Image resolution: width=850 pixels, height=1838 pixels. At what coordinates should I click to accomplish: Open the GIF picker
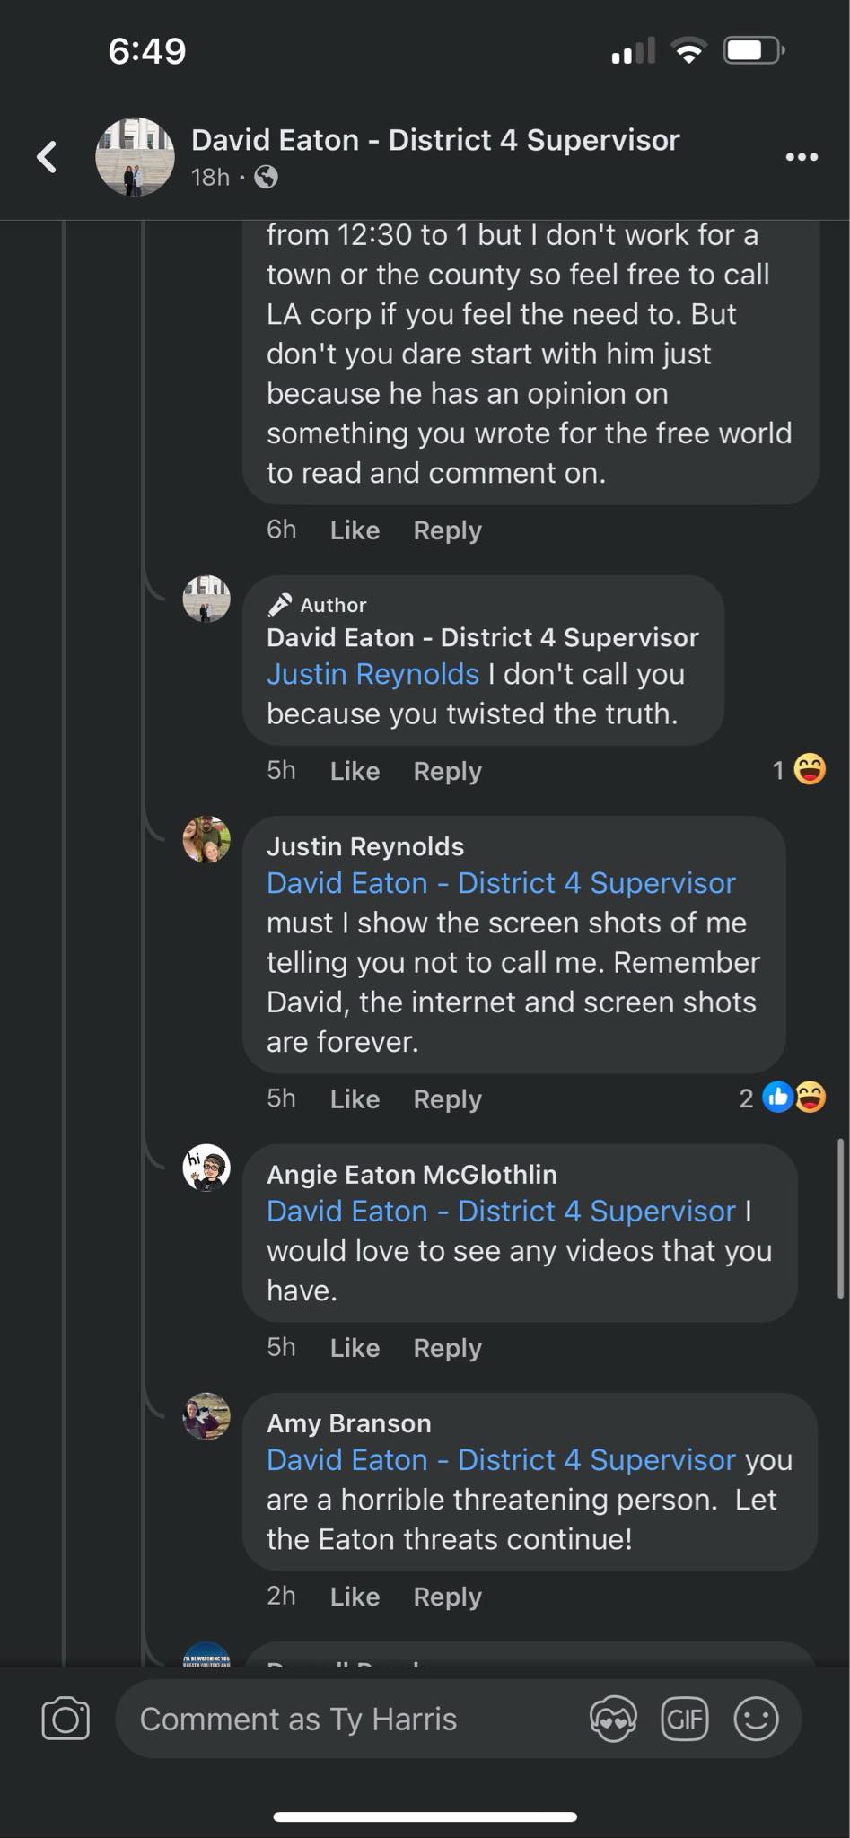click(684, 1719)
